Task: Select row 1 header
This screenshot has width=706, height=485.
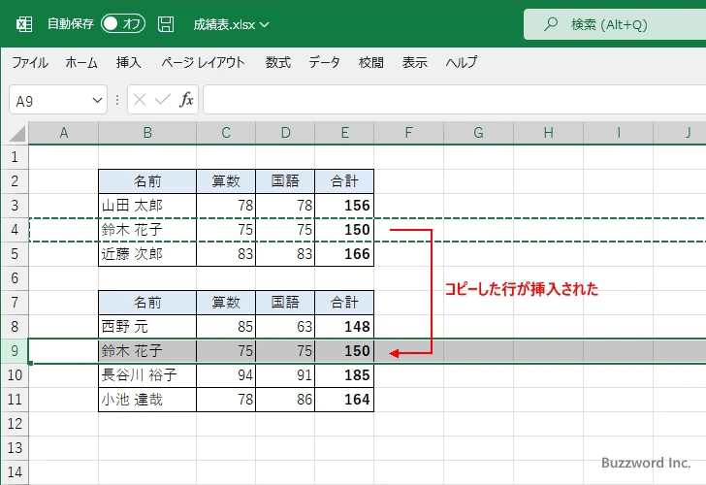Action: (15, 157)
